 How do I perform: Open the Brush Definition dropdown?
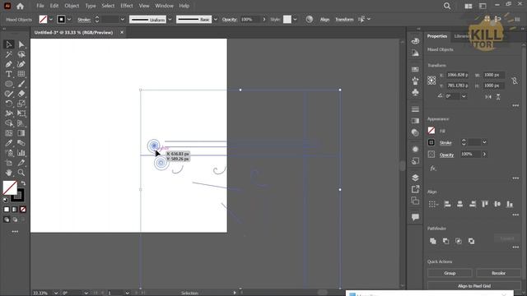tap(216, 20)
